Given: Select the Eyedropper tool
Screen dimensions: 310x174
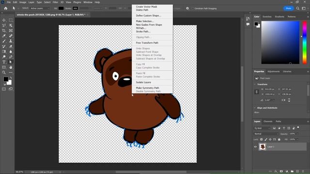Looking at the screenshot, I should tap(4, 36).
